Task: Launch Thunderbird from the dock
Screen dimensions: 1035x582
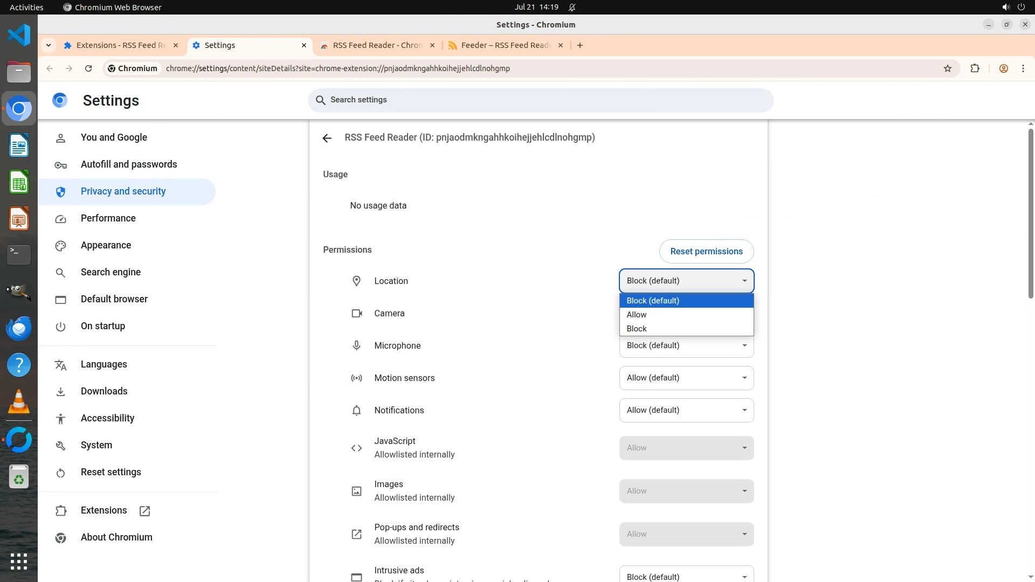Action: click(x=19, y=328)
